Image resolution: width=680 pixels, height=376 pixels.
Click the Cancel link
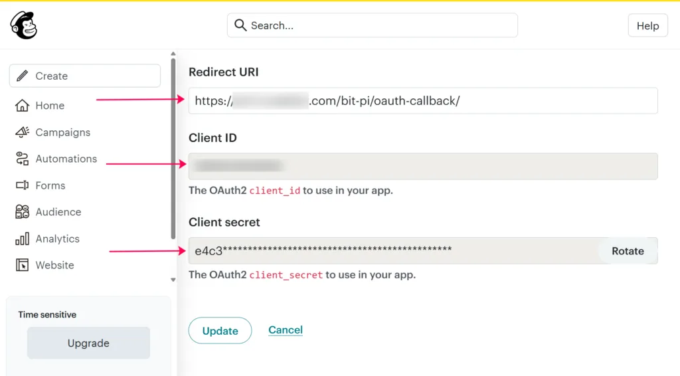tap(286, 330)
